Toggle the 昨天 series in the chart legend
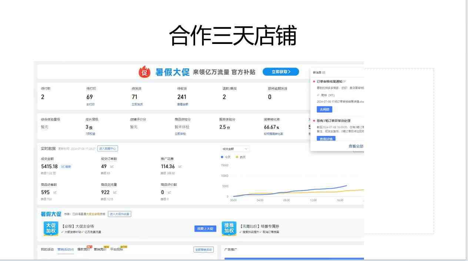Viewport: 468px width, 261px height. pyautogui.click(x=241, y=157)
